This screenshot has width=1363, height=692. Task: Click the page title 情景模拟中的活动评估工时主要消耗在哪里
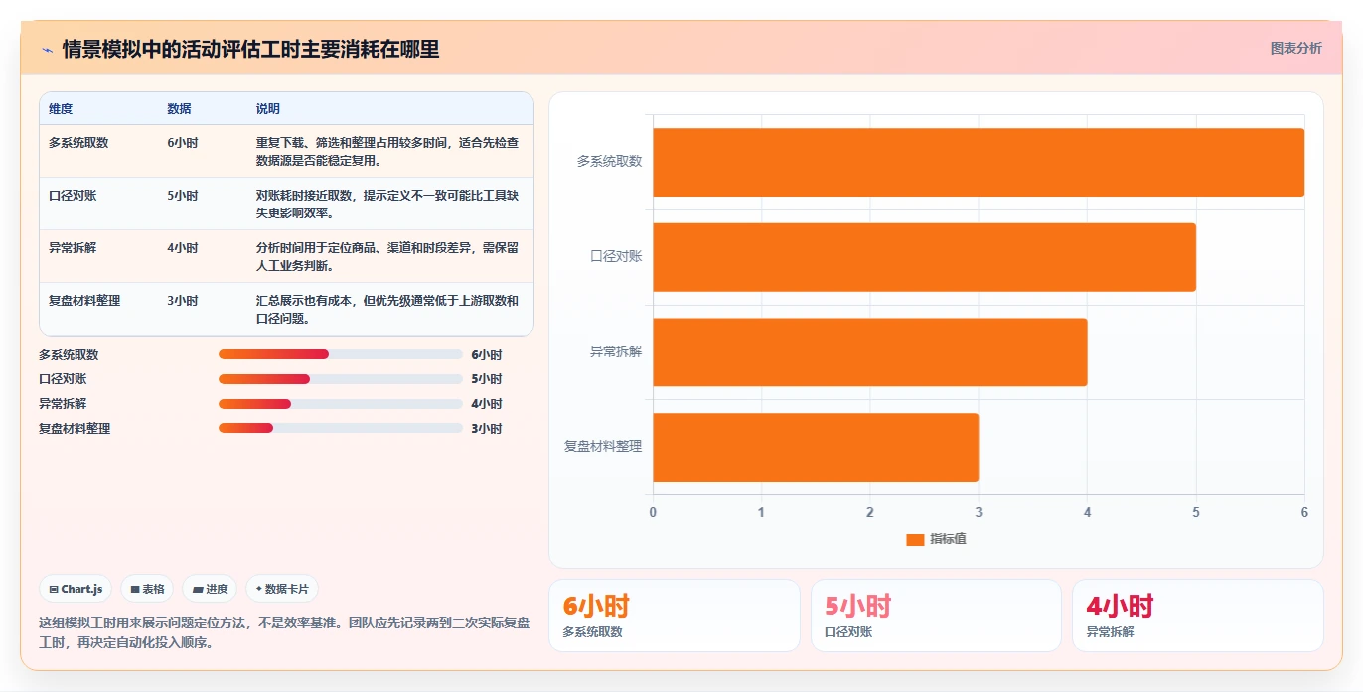(x=250, y=49)
